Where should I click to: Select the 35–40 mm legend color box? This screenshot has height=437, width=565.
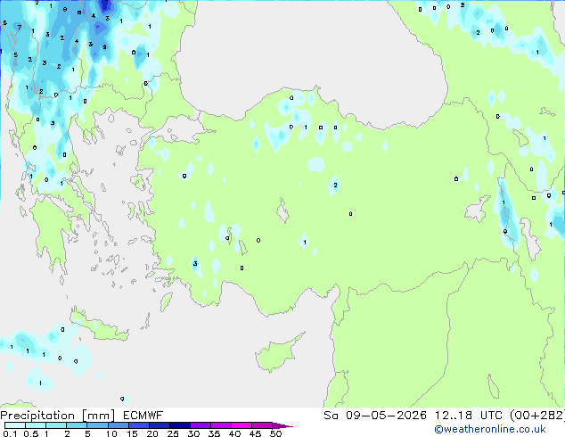(x=221, y=425)
